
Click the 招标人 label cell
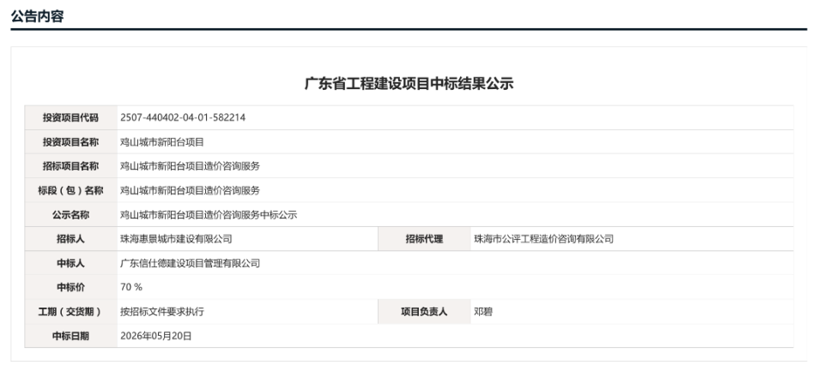[x=70, y=239]
